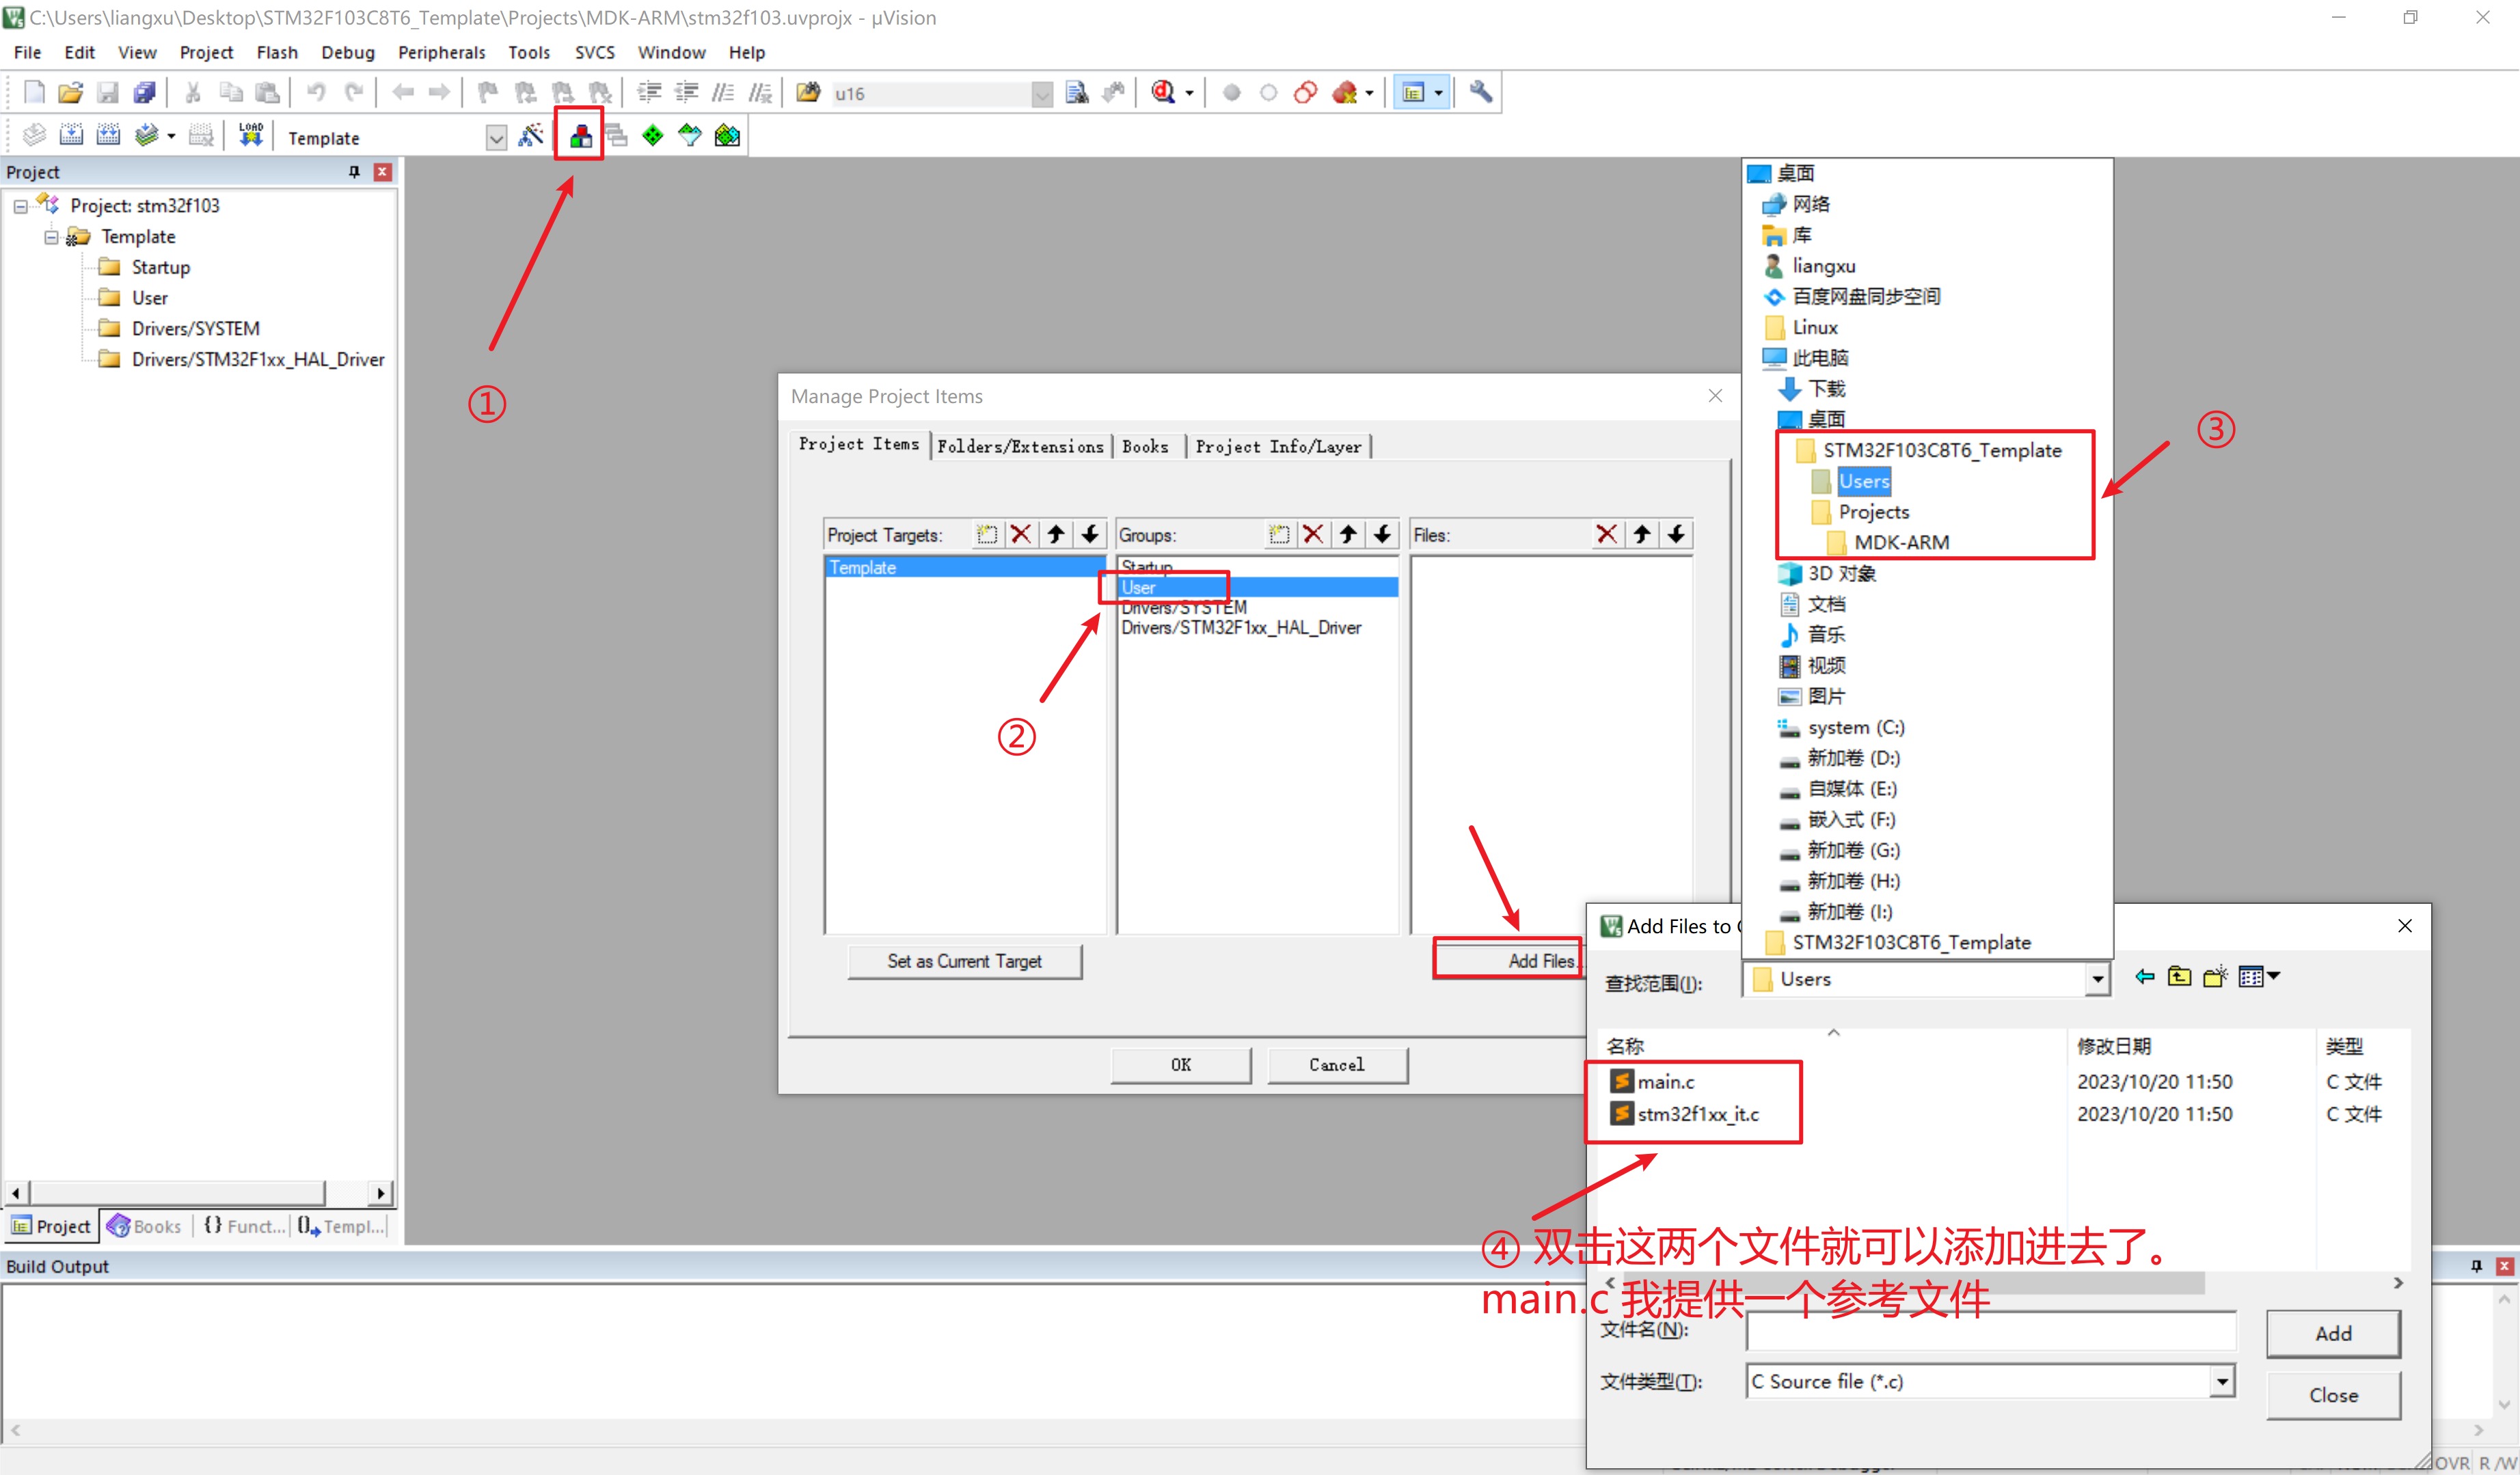Click the Comment selection toolbar icon
Image resolution: width=2520 pixels, height=1475 pixels.
point(723,93)
